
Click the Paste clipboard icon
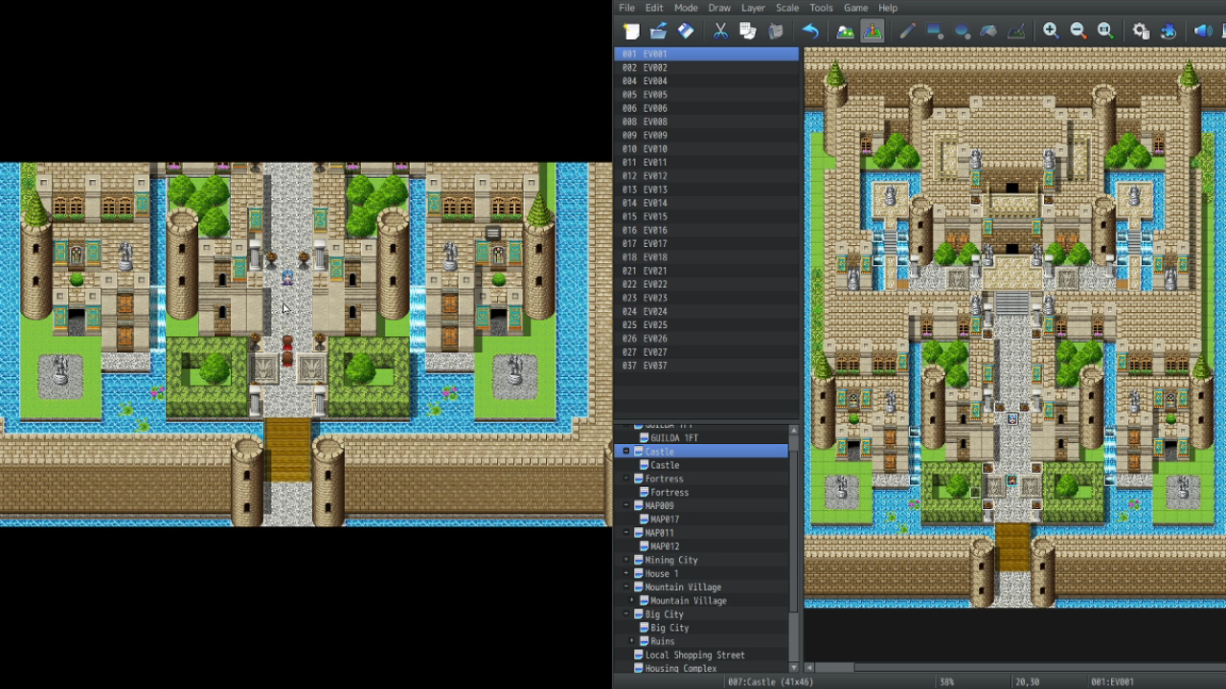776,32
